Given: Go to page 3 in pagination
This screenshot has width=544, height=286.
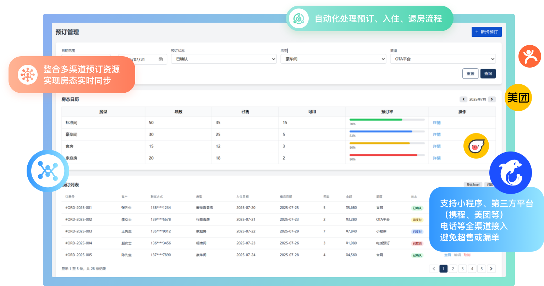Looking at the screenshot, I should pyautogui.click(x=462, y=269).
